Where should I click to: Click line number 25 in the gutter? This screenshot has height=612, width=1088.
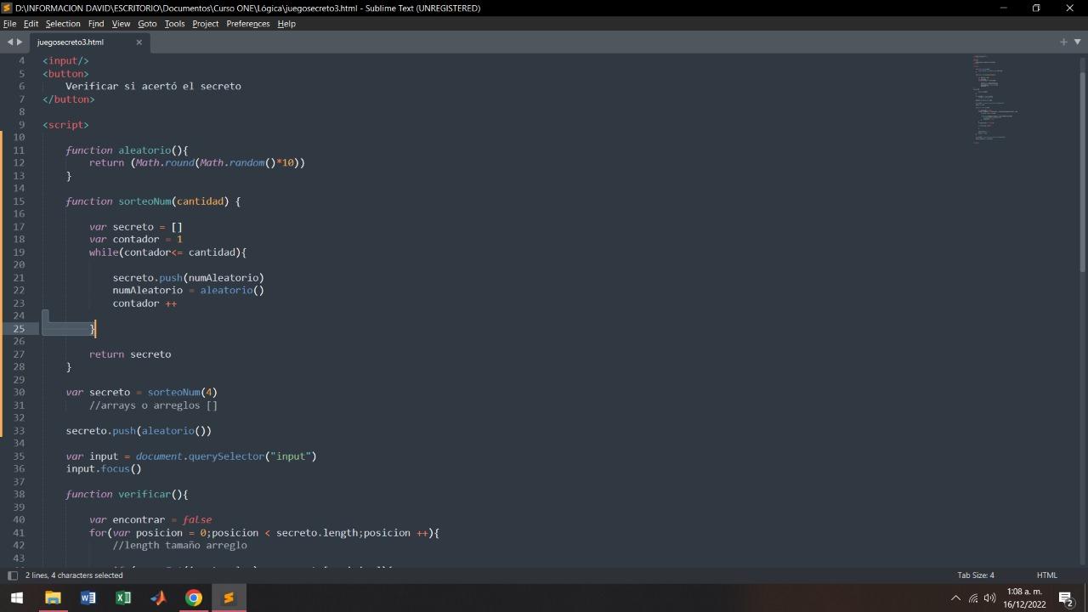click(19, 329)
